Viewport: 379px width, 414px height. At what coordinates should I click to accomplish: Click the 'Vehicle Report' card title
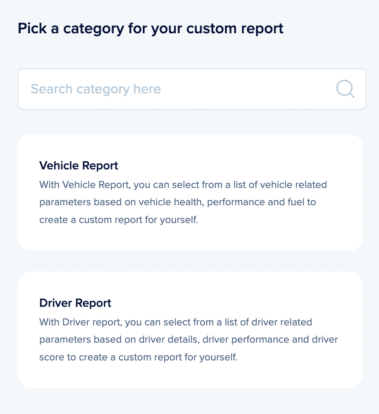pos(79,166)
